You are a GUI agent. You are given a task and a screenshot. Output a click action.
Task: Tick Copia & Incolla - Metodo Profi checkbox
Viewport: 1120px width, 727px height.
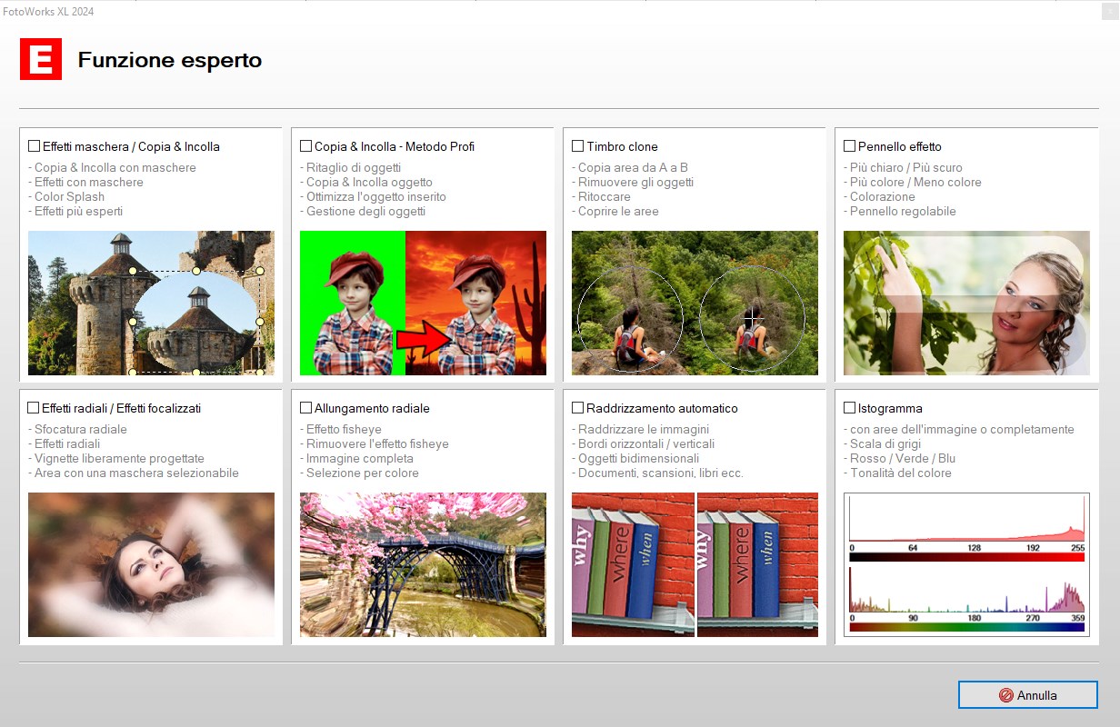point(306,146)
